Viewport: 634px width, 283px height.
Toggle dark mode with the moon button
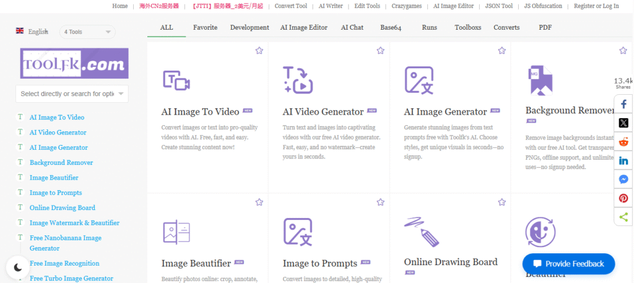(x=18, y=268)
